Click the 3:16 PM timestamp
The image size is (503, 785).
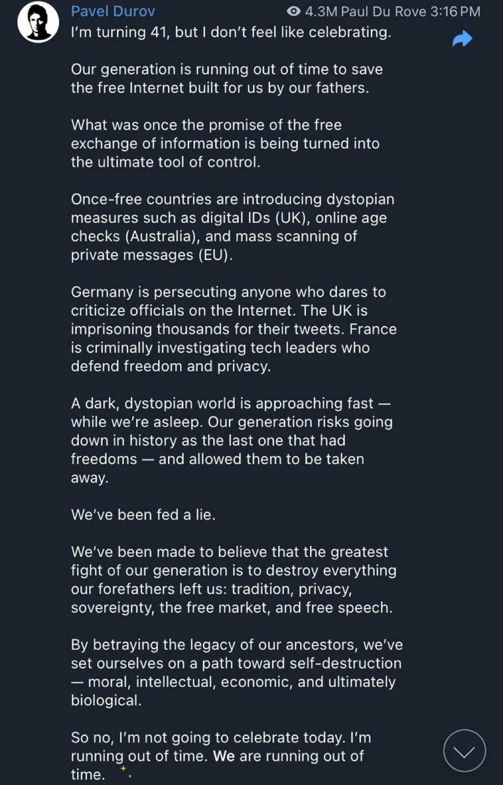[455, 11]
